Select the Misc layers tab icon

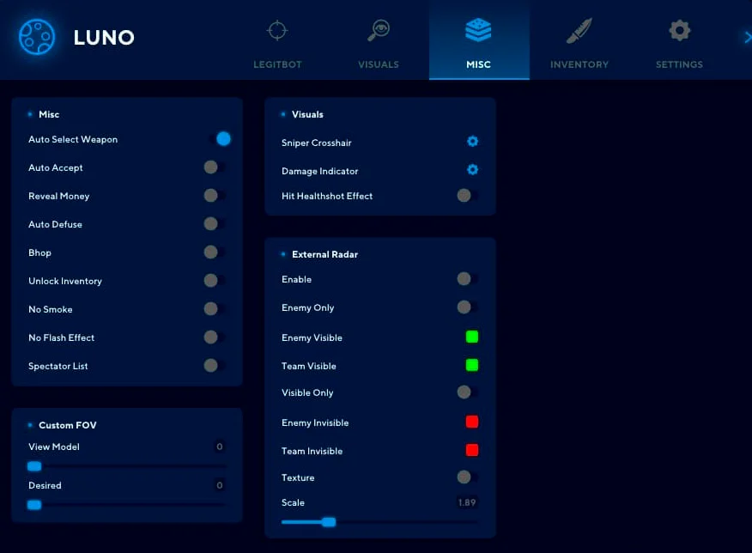[x=478, y=32]
